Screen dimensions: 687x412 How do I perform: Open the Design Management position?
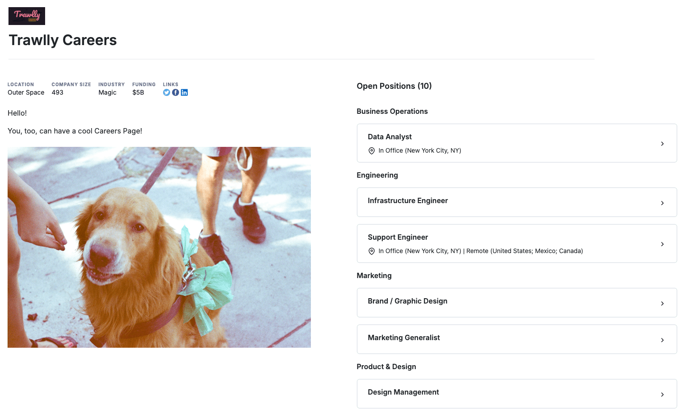point(403,392)
